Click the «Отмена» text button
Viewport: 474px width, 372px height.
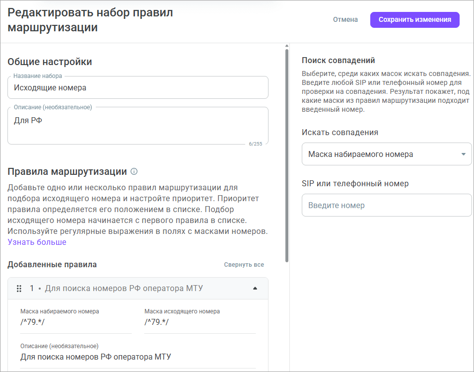[x=345, y=19]
